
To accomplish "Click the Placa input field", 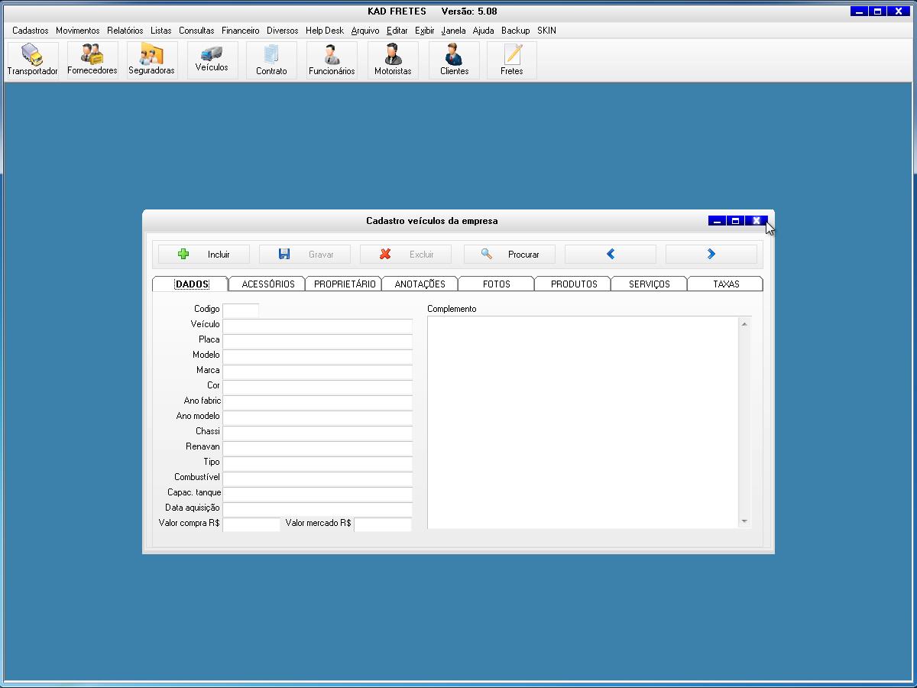I will (x=317, y=341).
